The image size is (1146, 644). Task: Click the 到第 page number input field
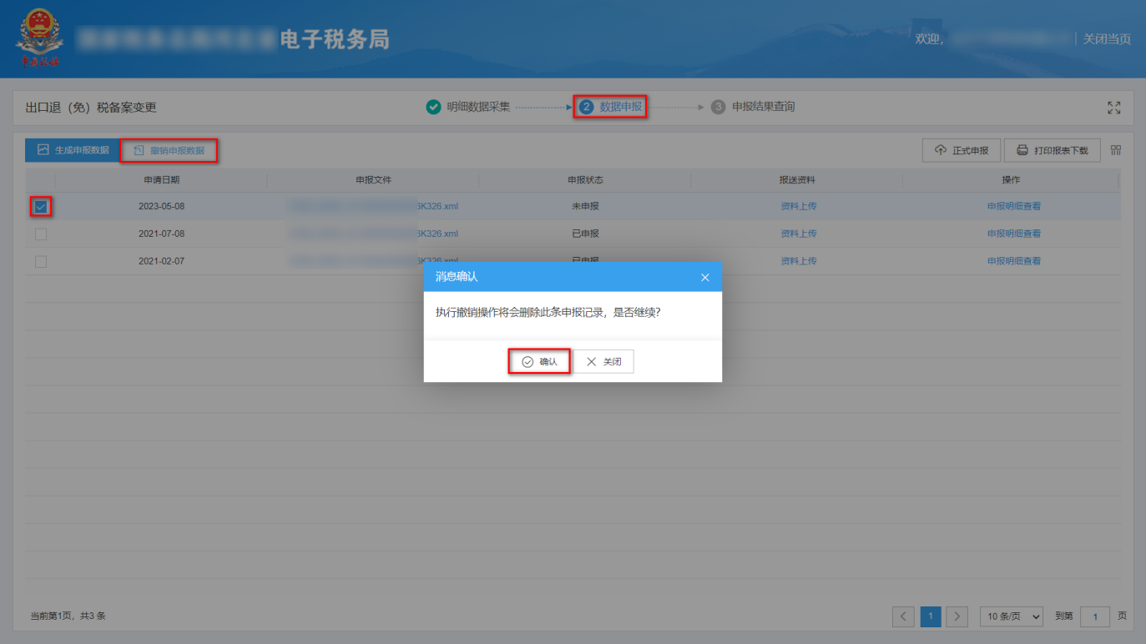pyautogui.click(x=1094, y=616)
